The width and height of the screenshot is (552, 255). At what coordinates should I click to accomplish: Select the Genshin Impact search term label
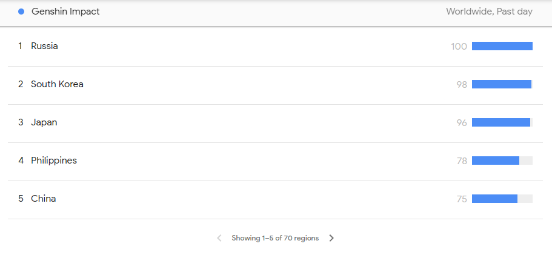point(65,12)
